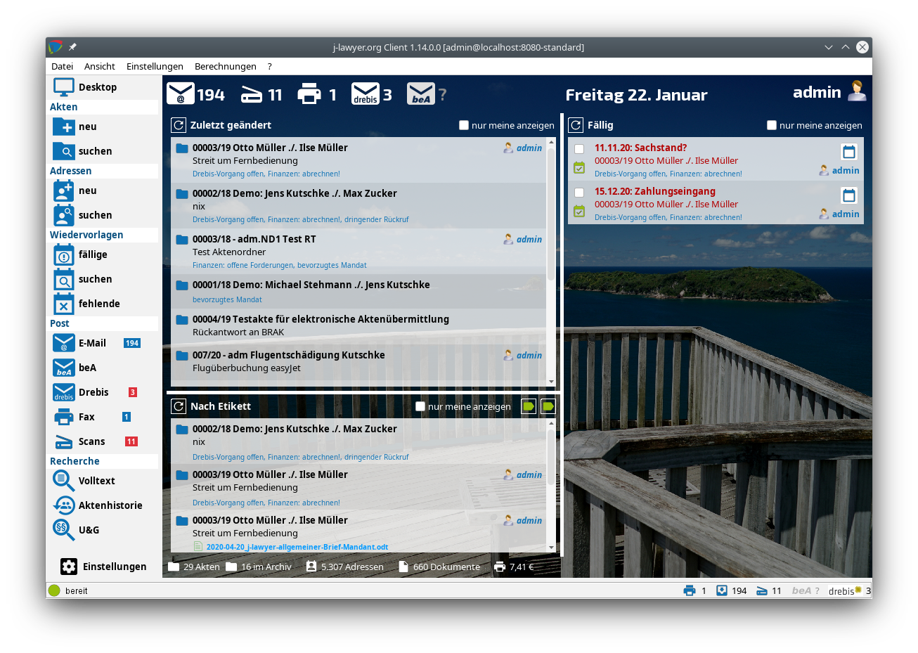Open calendar icon for Sachstand reminder
918x653 pixels.
pyautogui.click(x=849, y=152)
